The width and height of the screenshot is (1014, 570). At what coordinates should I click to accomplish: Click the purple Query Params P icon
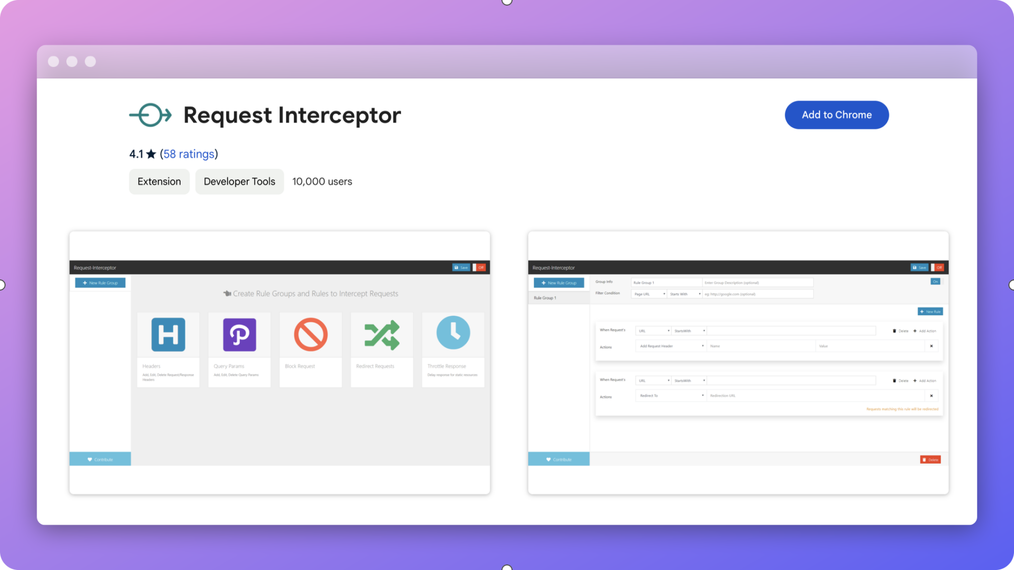tap(240, 335)
